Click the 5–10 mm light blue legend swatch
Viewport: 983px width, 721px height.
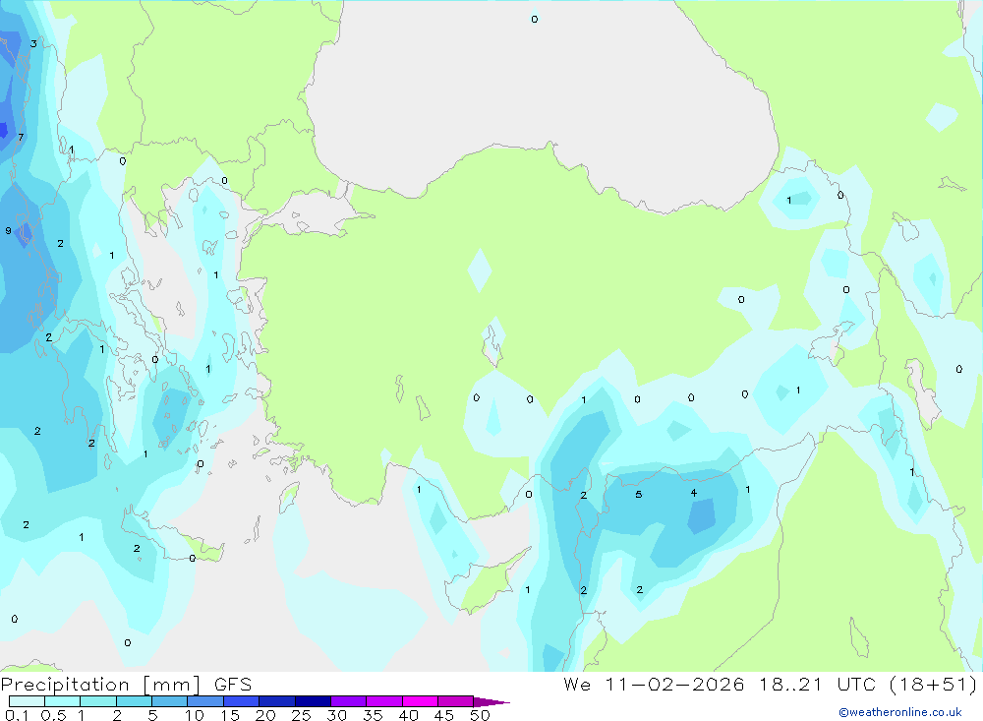coord(170,701)
